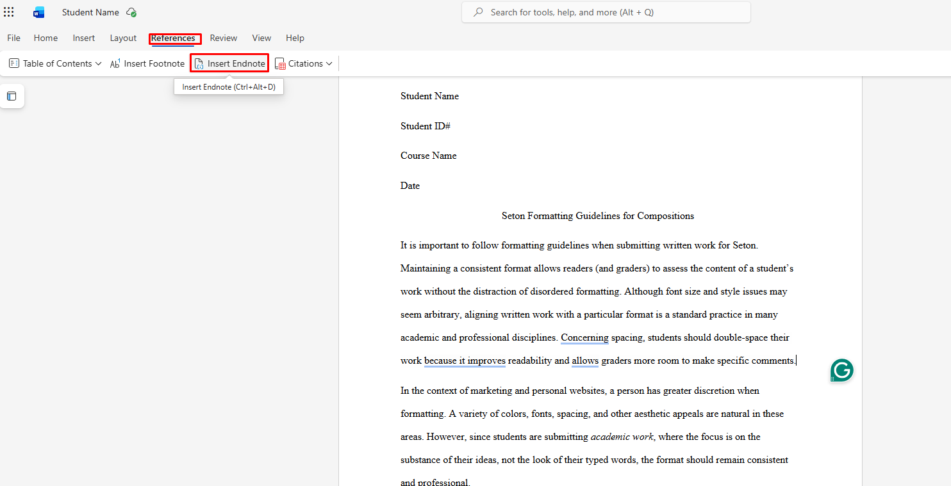Select the View tab
951x486 pixels.
[261, 38]
